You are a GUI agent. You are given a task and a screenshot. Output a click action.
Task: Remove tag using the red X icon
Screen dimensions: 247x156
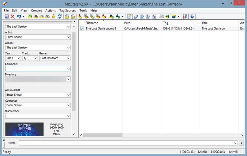[13, 16]
